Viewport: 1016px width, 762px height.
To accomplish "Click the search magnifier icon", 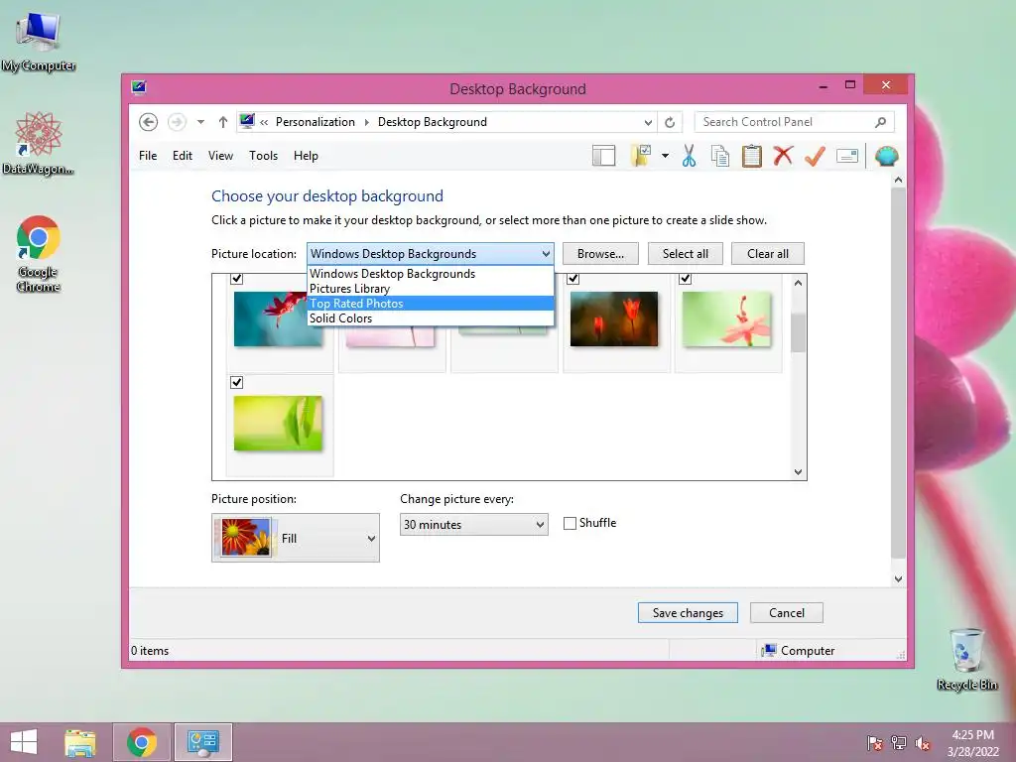I will click(x=880, y=122).
